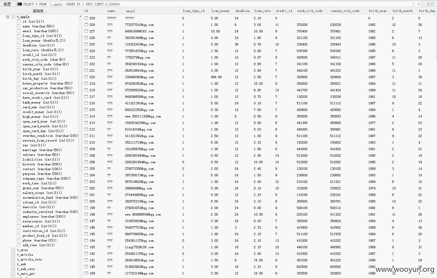Click the row icon for record 198

pyautogui.click(x=86, y=214)
